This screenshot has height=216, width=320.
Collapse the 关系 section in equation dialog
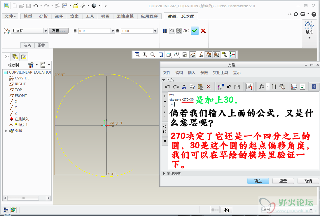tap(163, 80)
